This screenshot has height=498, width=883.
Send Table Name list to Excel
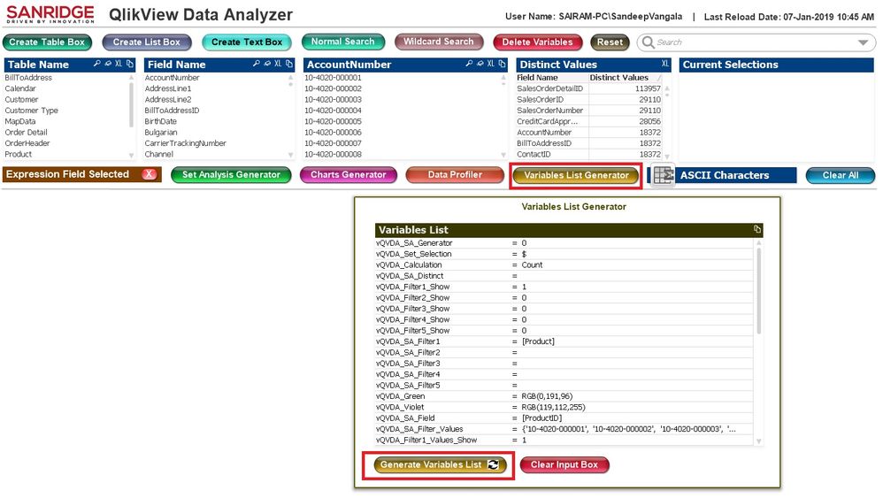click(119, 64)
